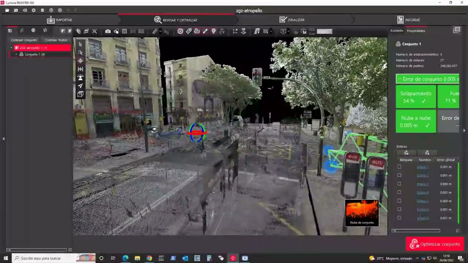Click the 3D box icon with M
Viewport: 468px width, 263px height.
pos(303,31)
